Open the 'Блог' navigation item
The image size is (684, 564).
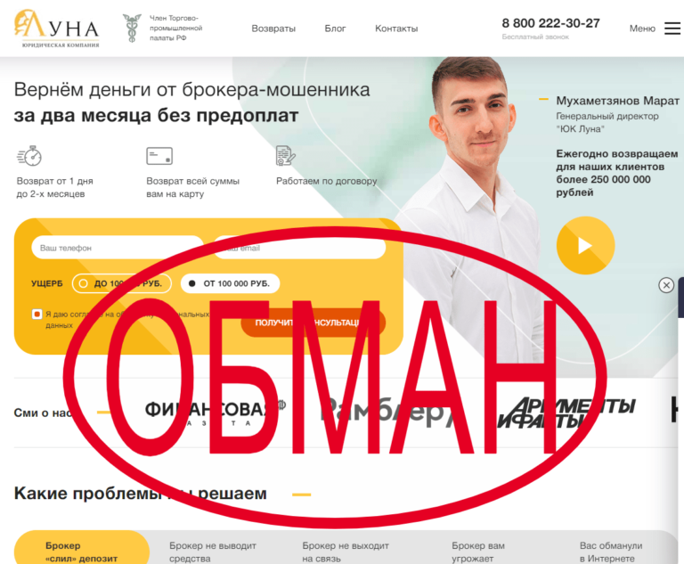(335, 29)
